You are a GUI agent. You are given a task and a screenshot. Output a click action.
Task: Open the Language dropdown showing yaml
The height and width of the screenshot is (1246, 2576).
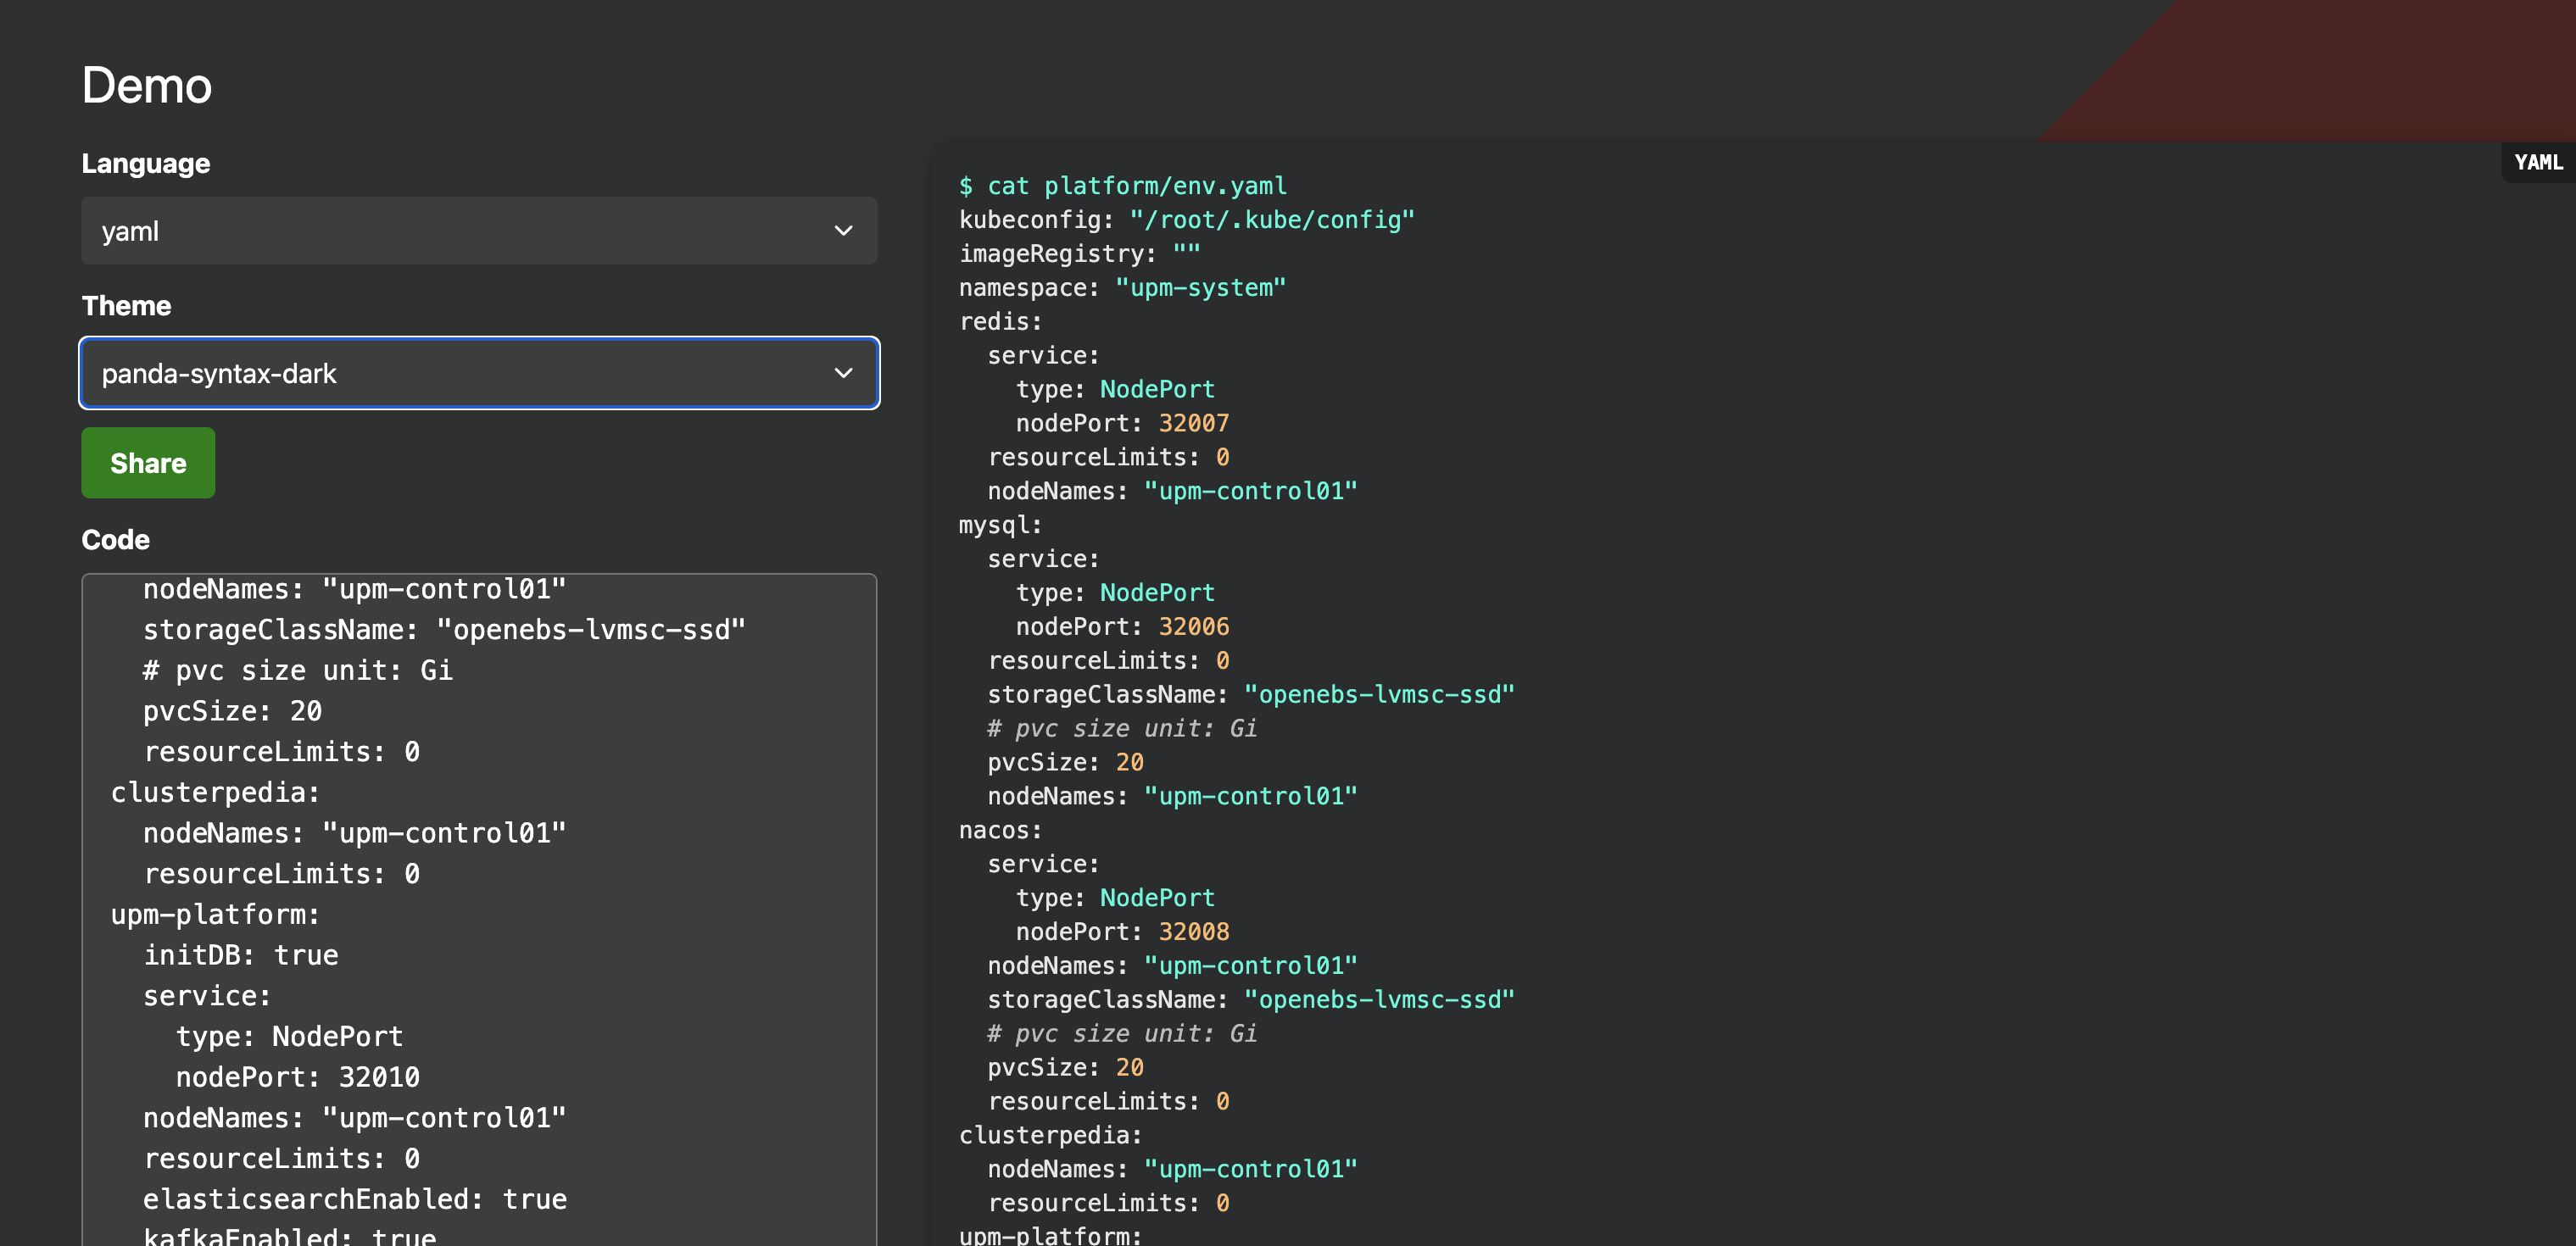pos(479,231)
